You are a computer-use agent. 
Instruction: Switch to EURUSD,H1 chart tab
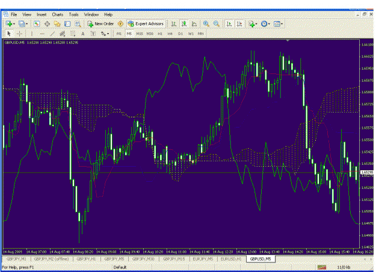[x=231, y=259]
